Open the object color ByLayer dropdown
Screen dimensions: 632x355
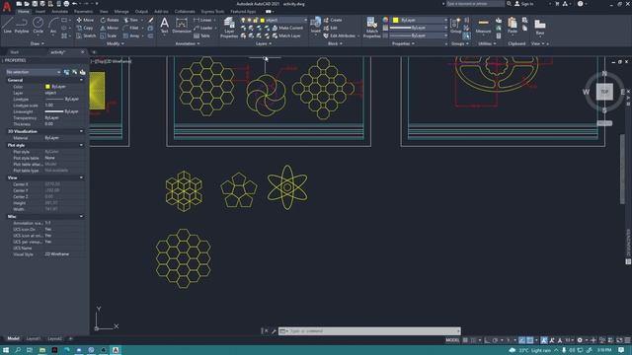click(x=420, y=20)
